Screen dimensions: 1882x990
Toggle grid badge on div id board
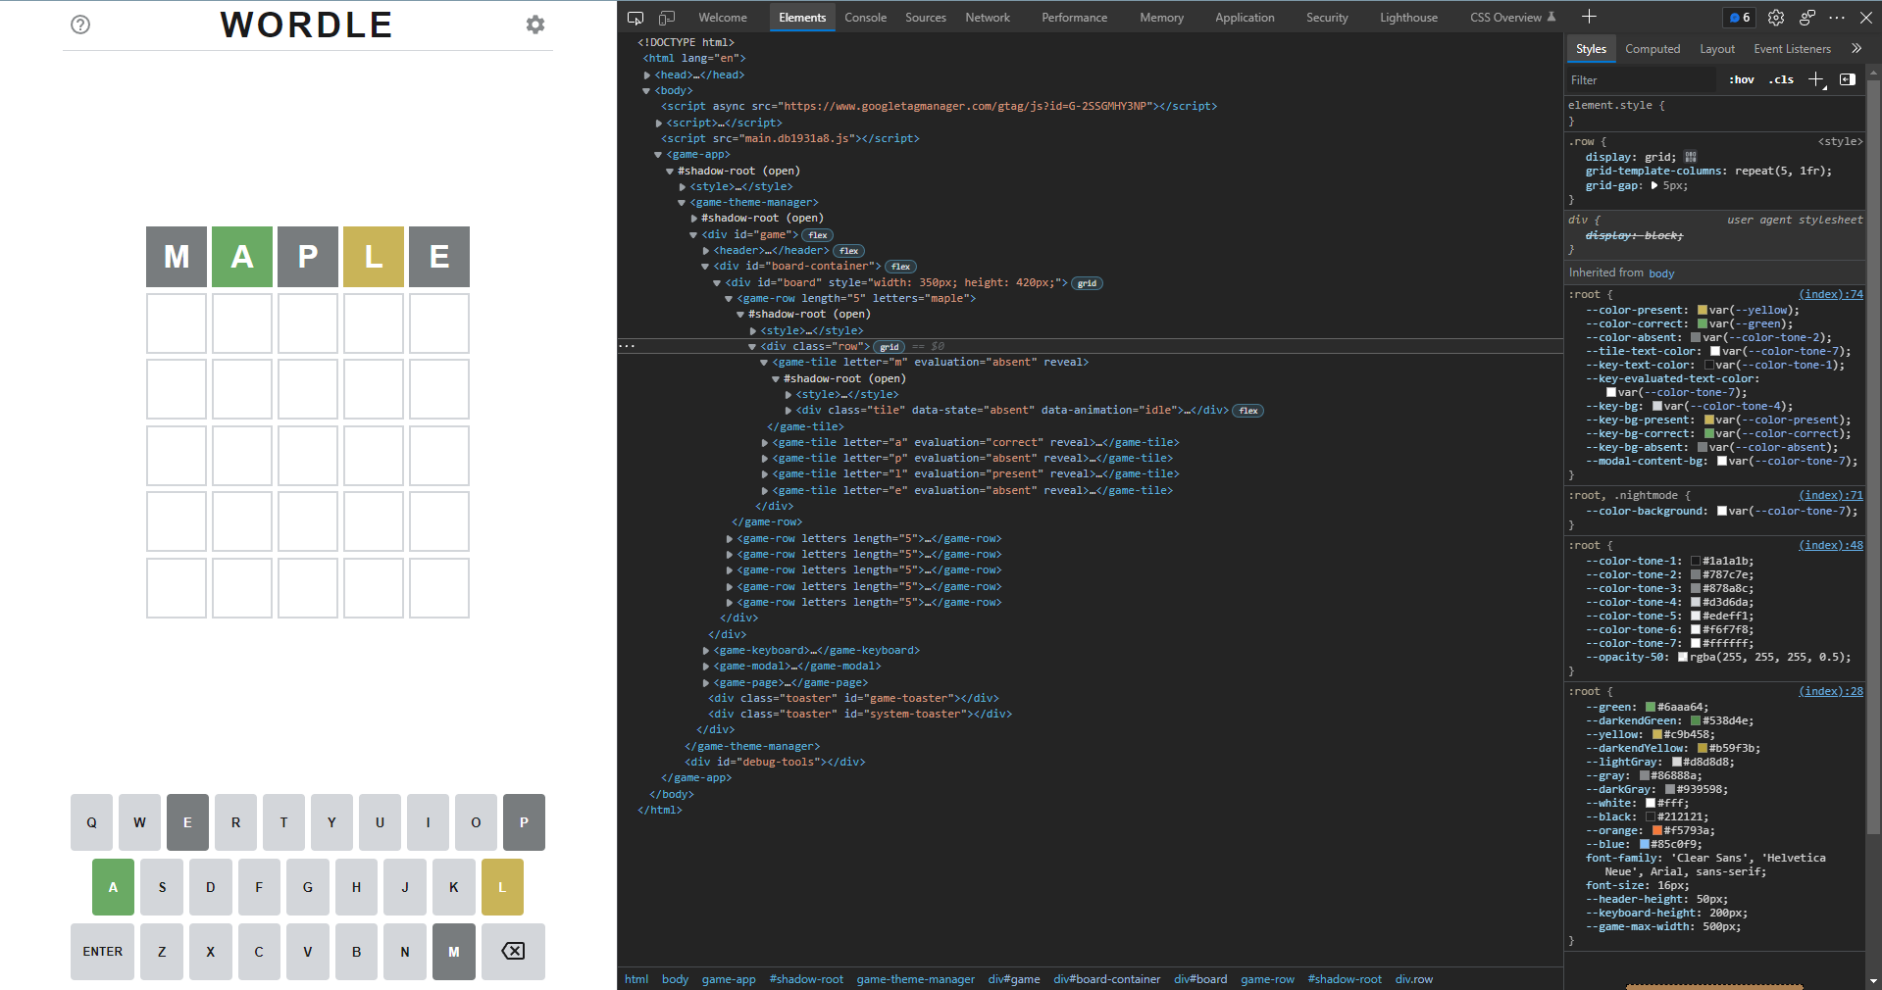[1087, 283]
